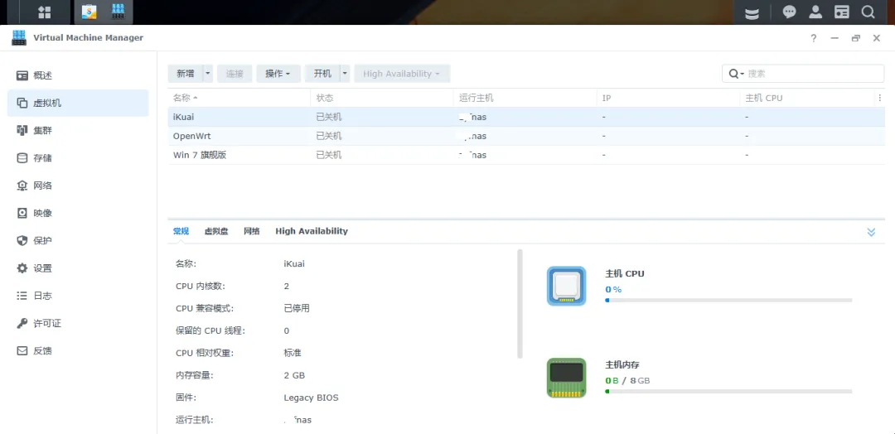Screen dimensions: 895x434
Task: Open 网络 network section in sidebar
Action: pyautogui.click(x=78, y=186)
